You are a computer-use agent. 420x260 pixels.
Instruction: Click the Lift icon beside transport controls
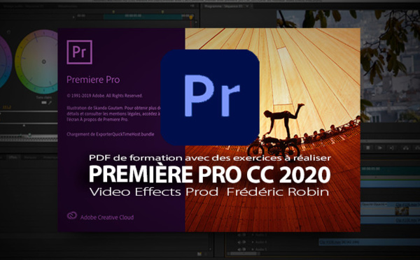tap(406, 147)
